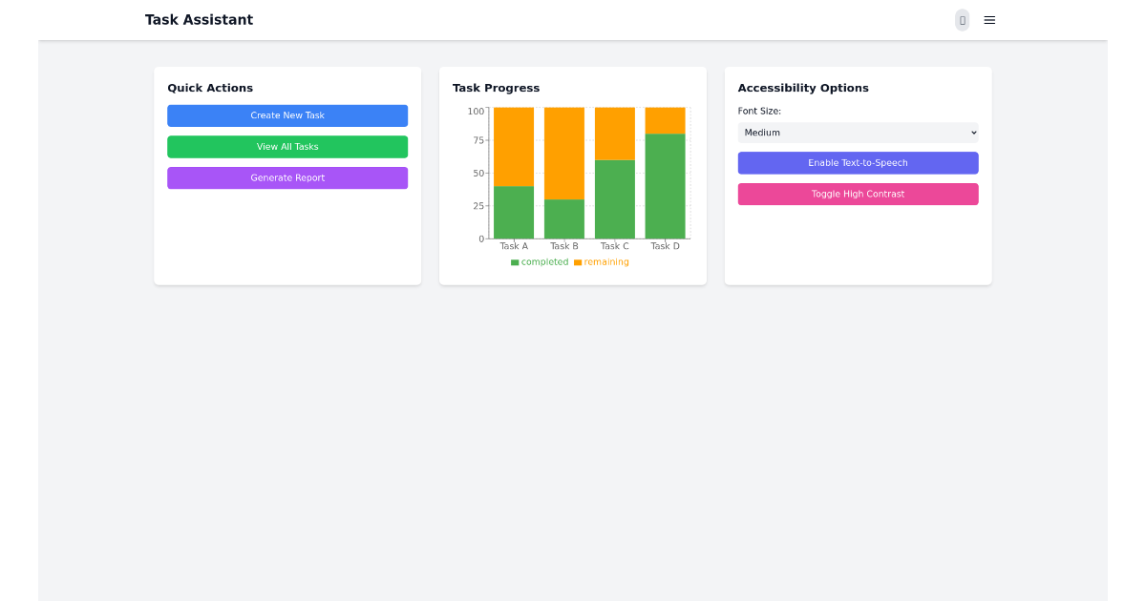This screenshot has width=1146, height=601.
Task: Click the notification icon in the header
Action: point(962,19)
